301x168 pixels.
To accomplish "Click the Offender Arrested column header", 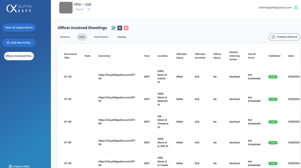I will click(200, 56).
